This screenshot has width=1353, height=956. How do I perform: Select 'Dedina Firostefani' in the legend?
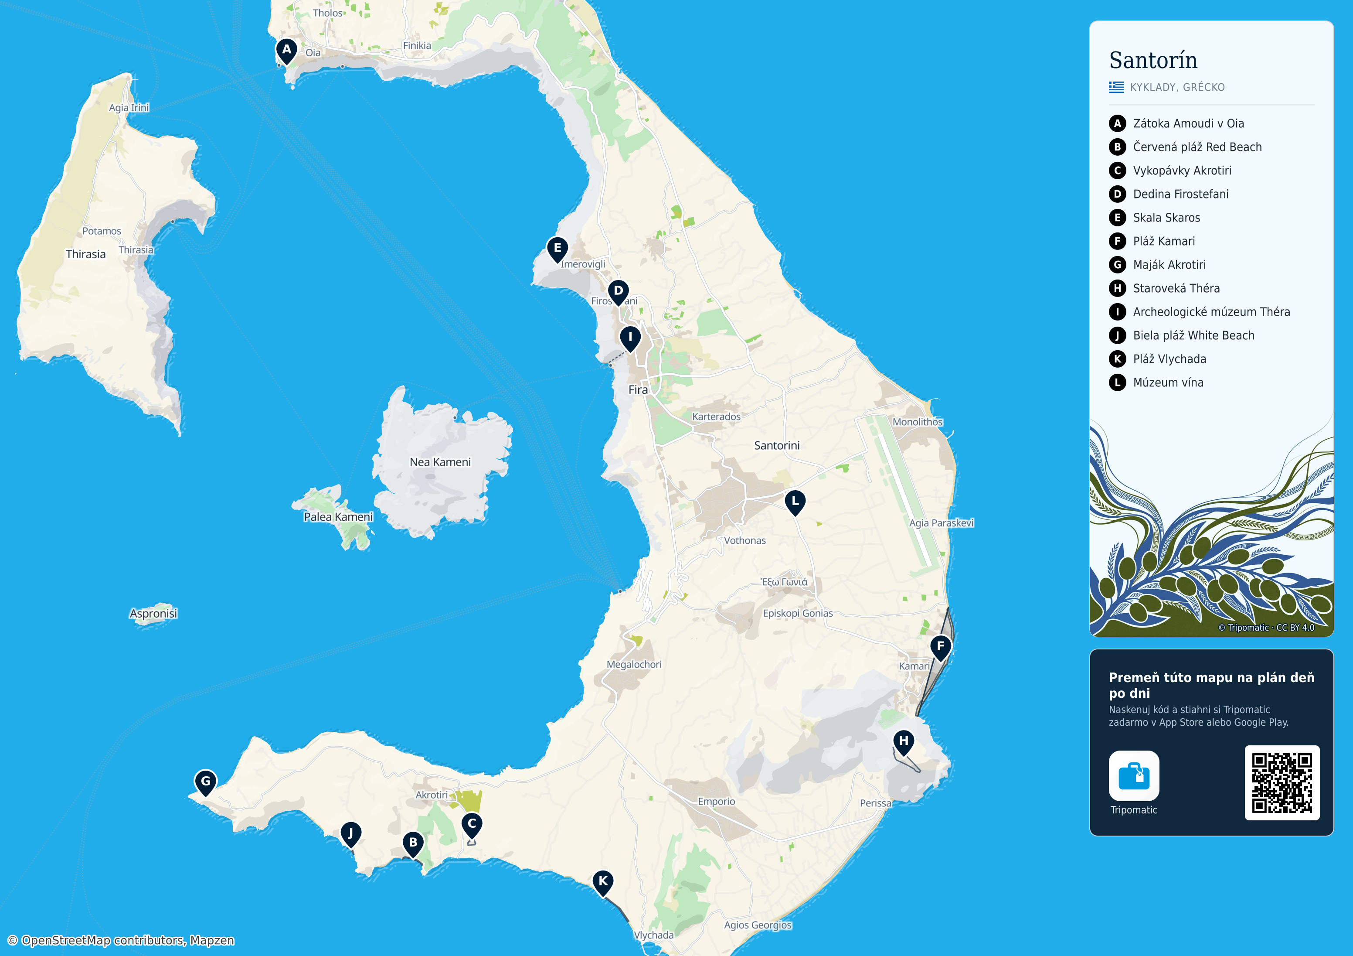coord(1181,194)
